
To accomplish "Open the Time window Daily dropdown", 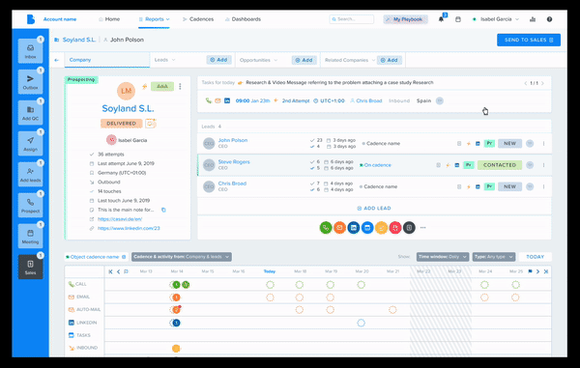I will pyautogui.click(x=443, y=257).
